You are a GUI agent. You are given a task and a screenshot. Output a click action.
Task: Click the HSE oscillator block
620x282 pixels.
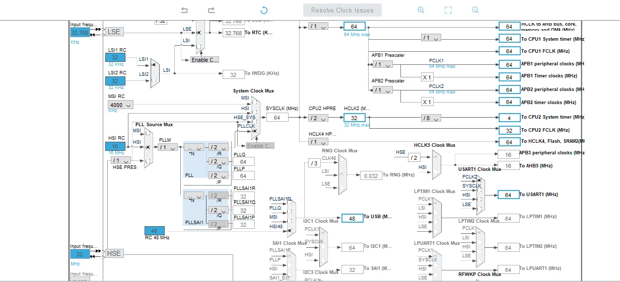coord(114,253)
